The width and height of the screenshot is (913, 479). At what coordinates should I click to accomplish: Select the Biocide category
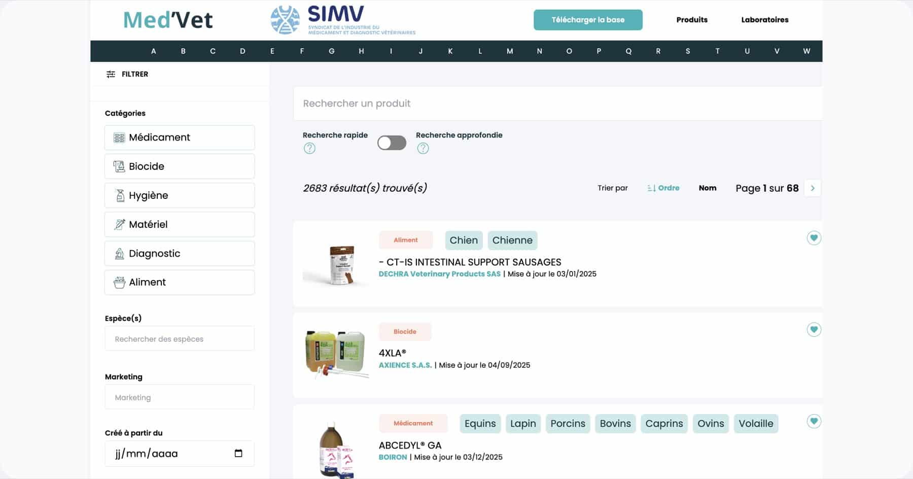(180, 166)
